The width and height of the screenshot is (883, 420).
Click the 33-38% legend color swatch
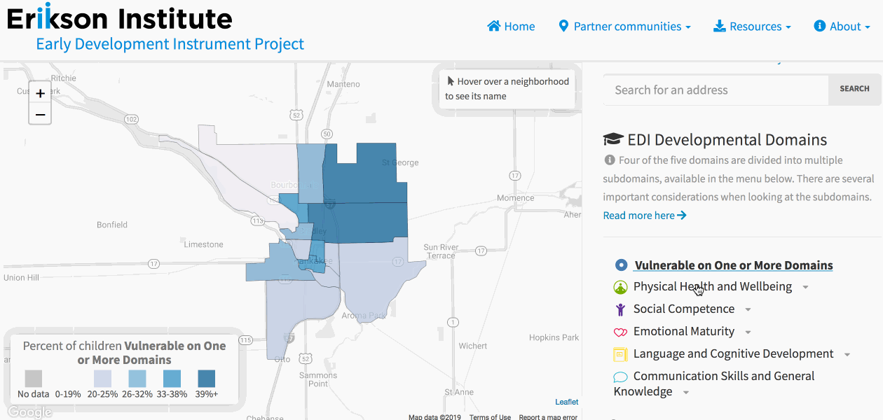click(172, 379)
